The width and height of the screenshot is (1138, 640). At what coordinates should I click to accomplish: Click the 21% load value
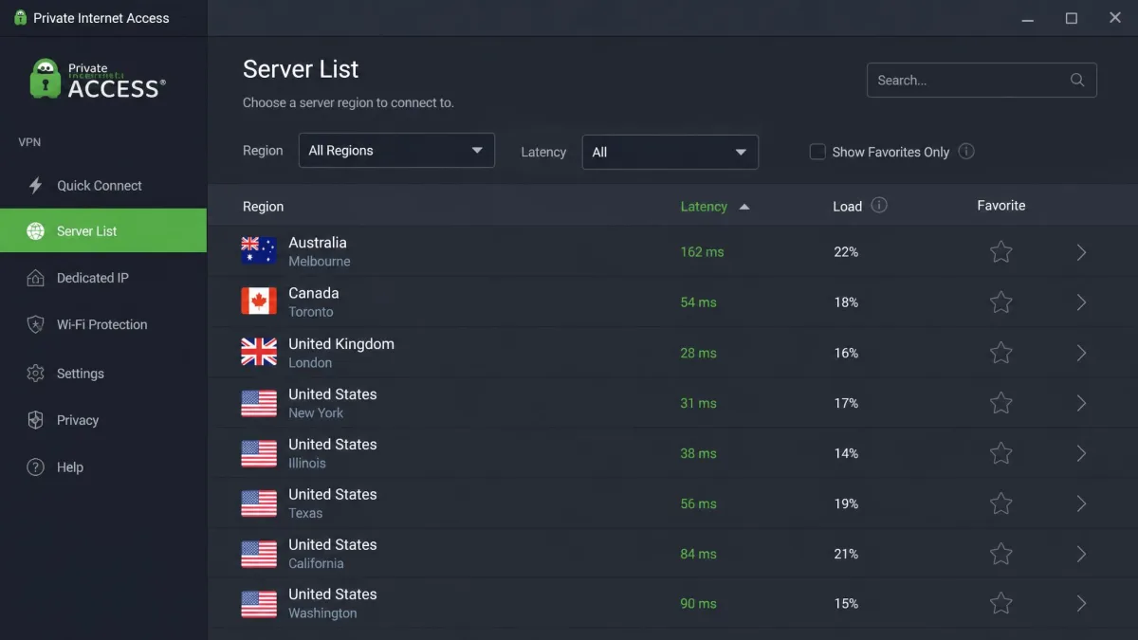tap(846, 554)
